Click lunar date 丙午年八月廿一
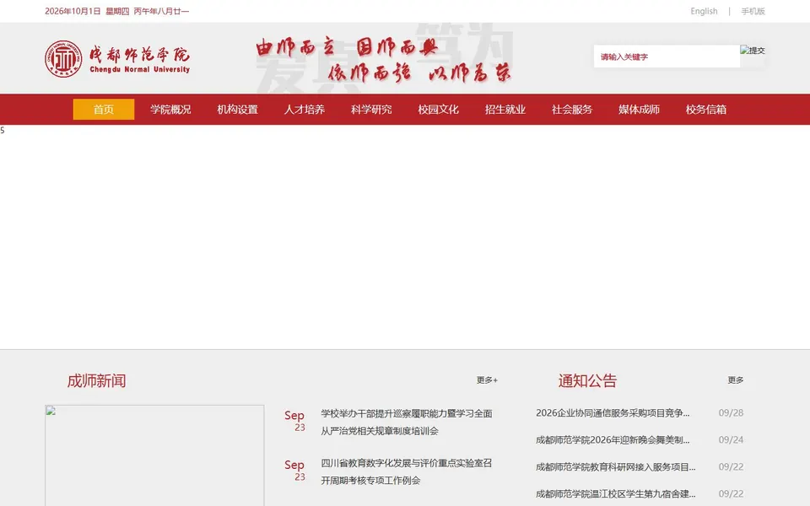 point(161,11)
